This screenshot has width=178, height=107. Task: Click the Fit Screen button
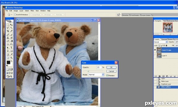[x=48, y=15]
